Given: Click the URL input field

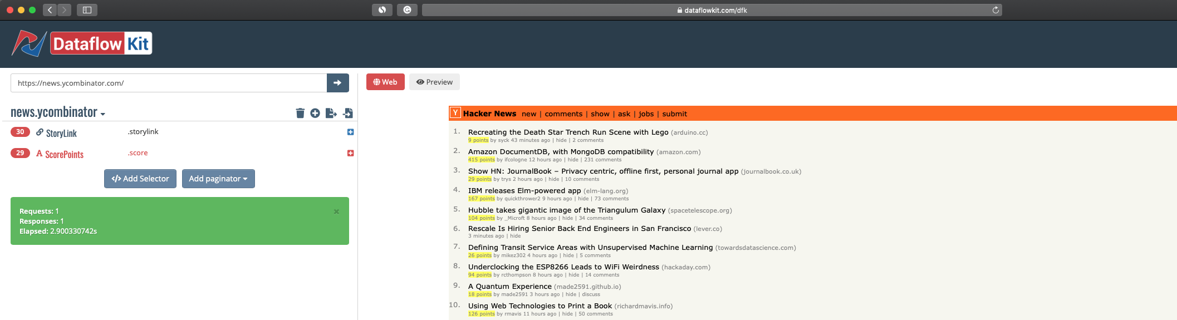Looking at the screenshot, I should [x=168, y=83].
